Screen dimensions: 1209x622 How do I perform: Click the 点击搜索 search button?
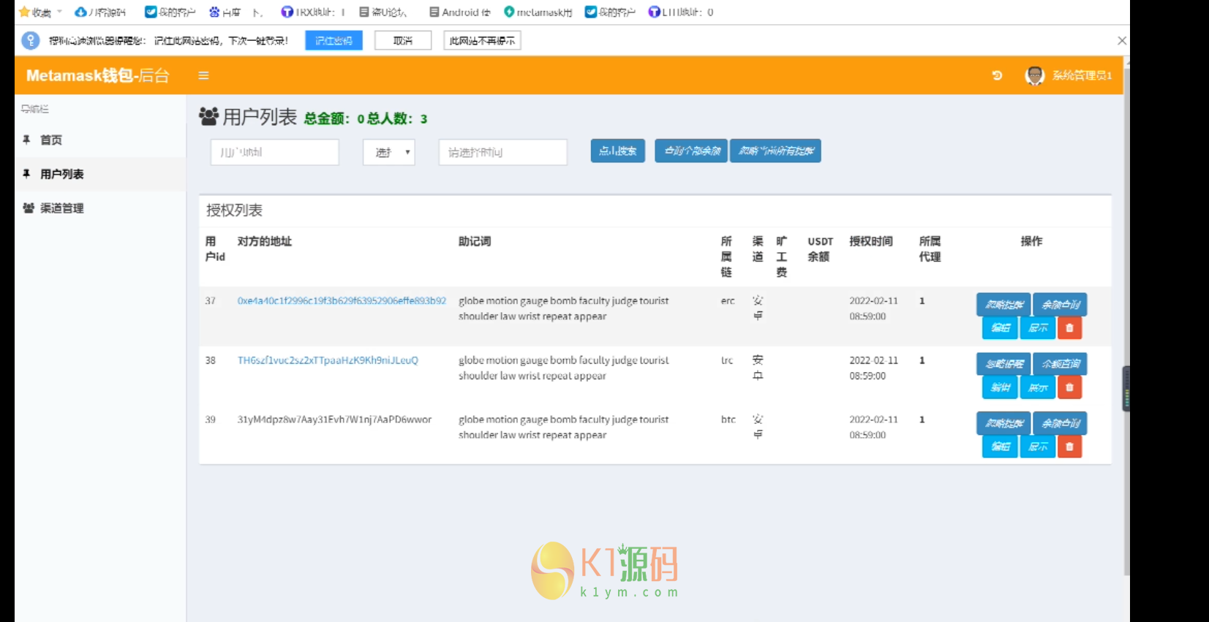coord(617,151)
